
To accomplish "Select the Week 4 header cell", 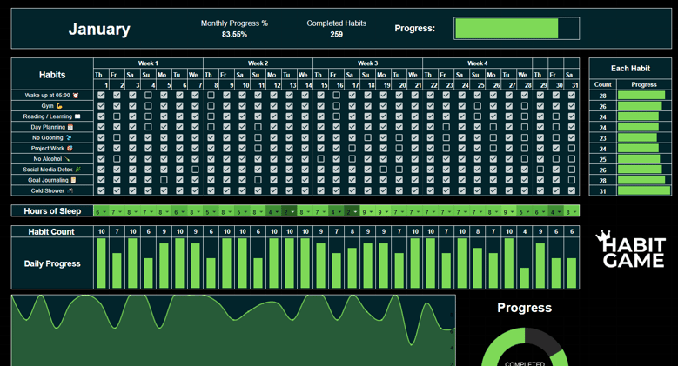I will (x=477, y=63).
